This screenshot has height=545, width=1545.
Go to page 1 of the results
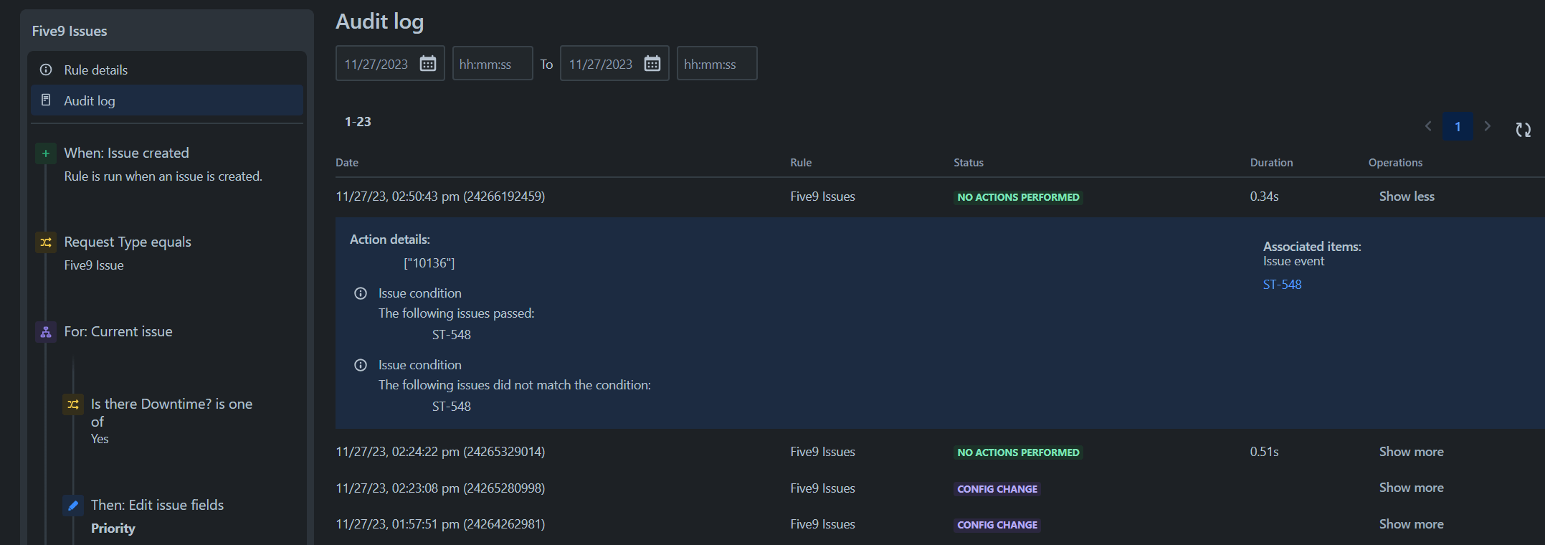(1458, 126)
